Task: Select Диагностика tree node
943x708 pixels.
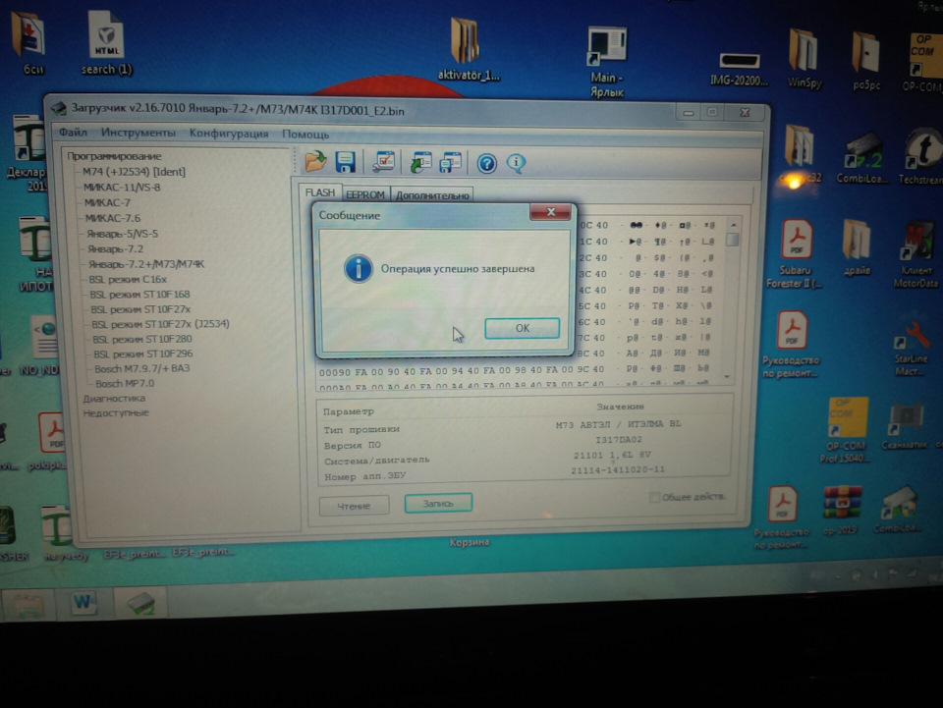Action: [114, 398]
